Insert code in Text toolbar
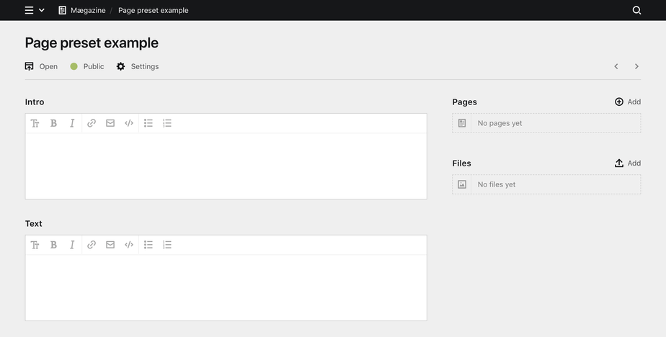Viewport: 666px width, 337px height. click(x=129, y=245)
